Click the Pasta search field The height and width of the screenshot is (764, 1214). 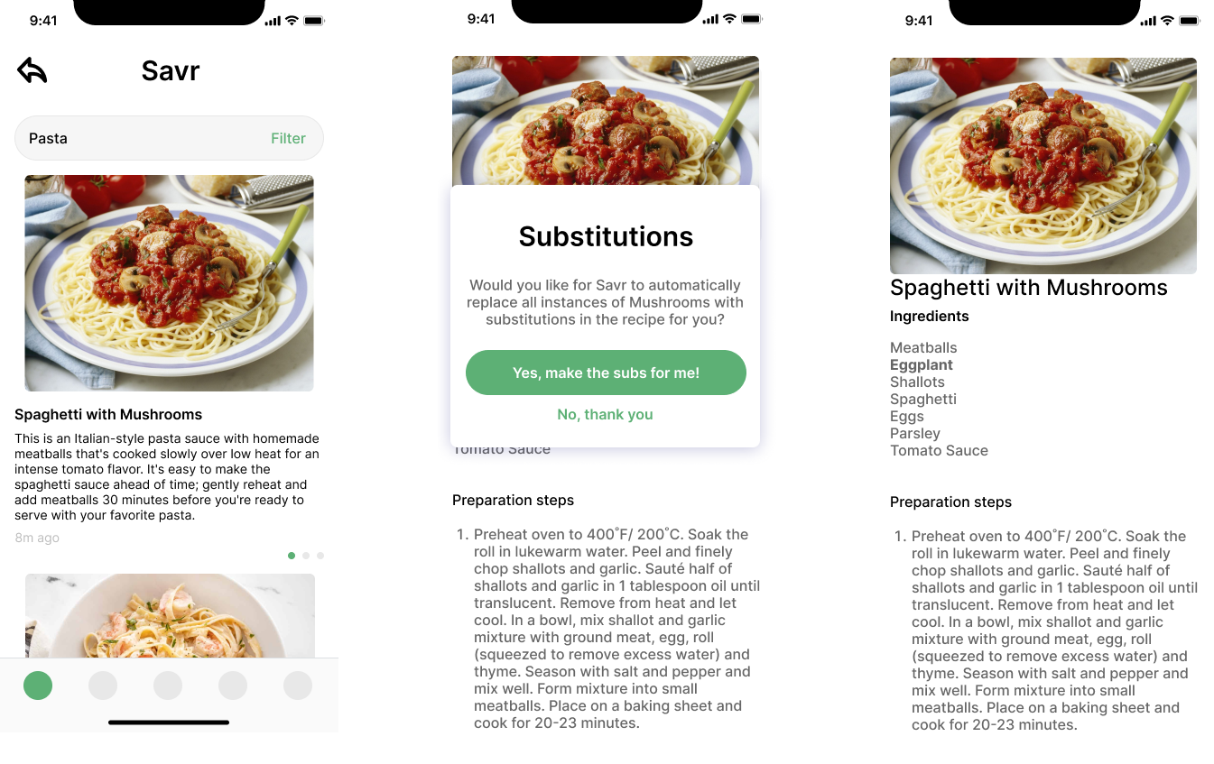pos(169,138)
